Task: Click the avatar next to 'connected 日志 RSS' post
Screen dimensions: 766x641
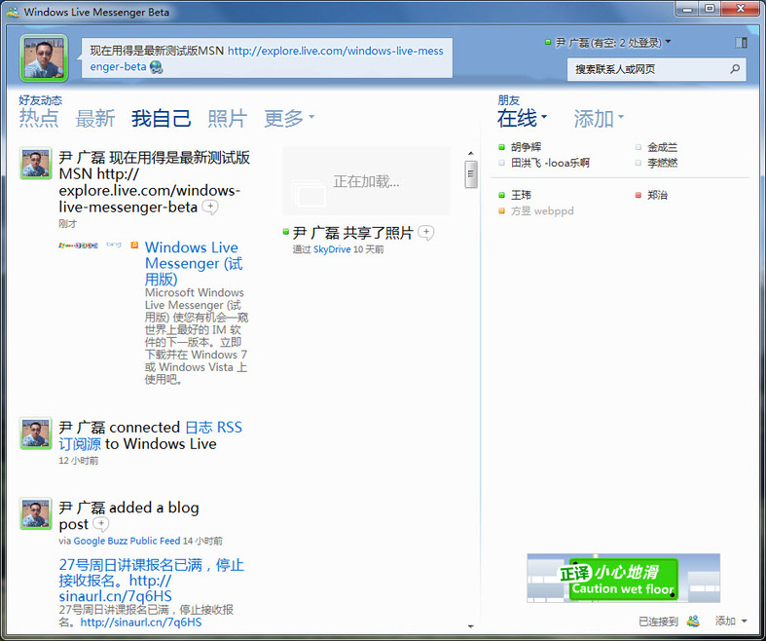Action: click(x=36, y=434)
